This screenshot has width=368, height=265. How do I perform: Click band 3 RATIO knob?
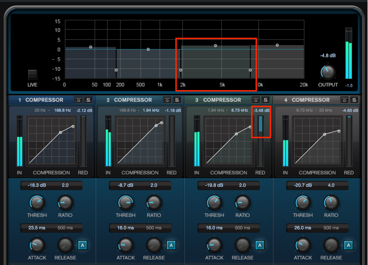[x=242, y=203]
